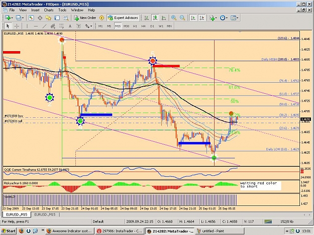Open the Navigator favorites folder icon
This screenshot has height=235, width=314.
(48, 18)
